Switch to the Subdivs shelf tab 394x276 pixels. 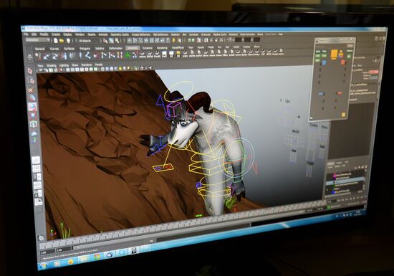100,49
